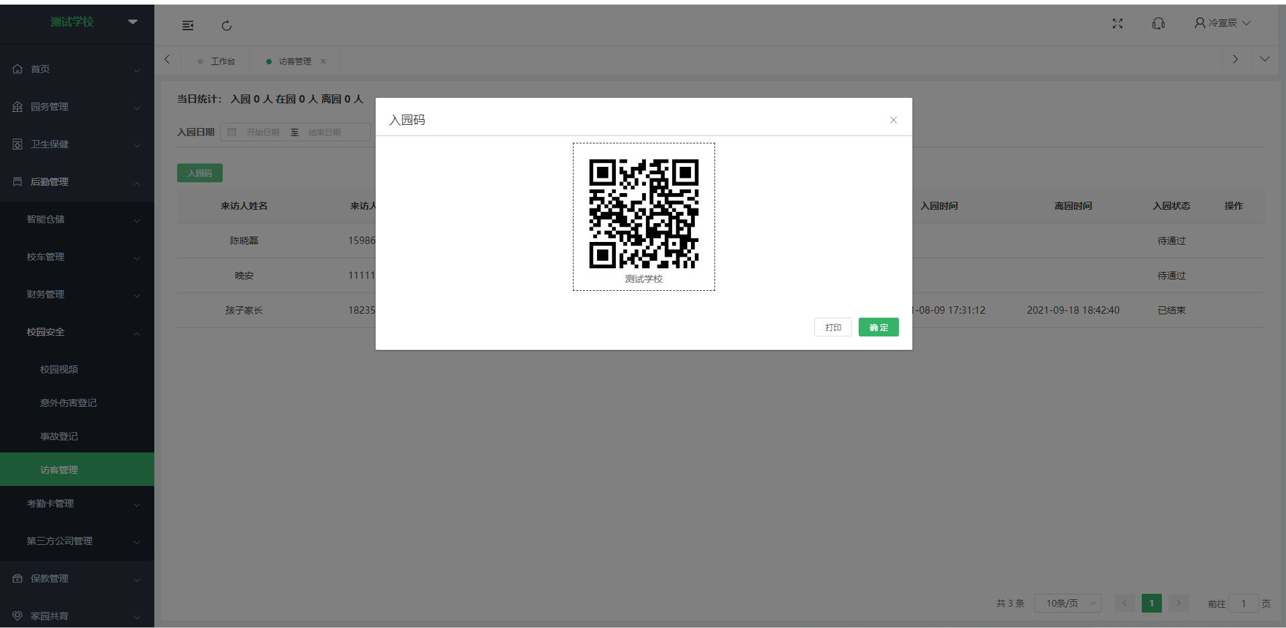Image resolution: width=1286 pixels, height=628 pixels.
Task: Click the 入园状态 column header
Action: [x=1171, y=206]
